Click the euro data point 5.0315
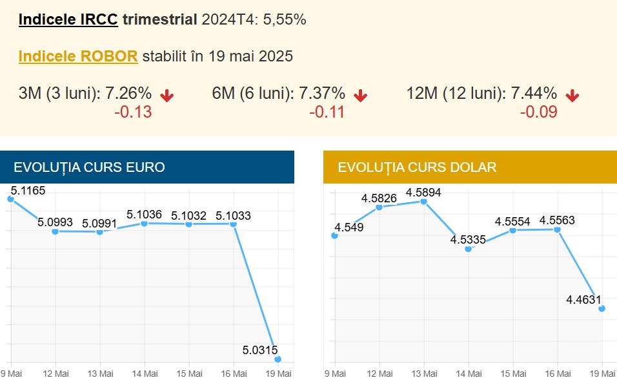This screenshot has height=380, width=617. click(x=278, y=359)
